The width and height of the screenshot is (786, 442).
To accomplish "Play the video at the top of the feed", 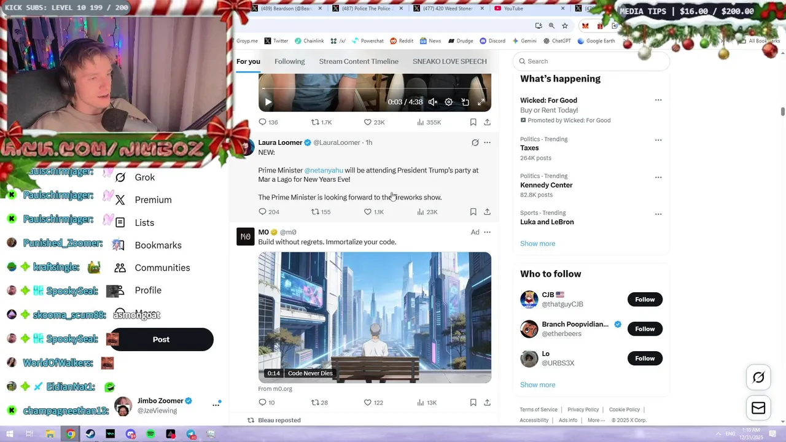I will [268, 102].
